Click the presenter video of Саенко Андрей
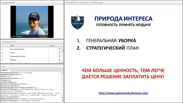This screenshot has width=183, height=103. [32, 22]
